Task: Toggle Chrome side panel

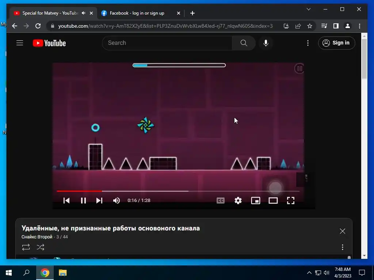Action: click(336, 26)
